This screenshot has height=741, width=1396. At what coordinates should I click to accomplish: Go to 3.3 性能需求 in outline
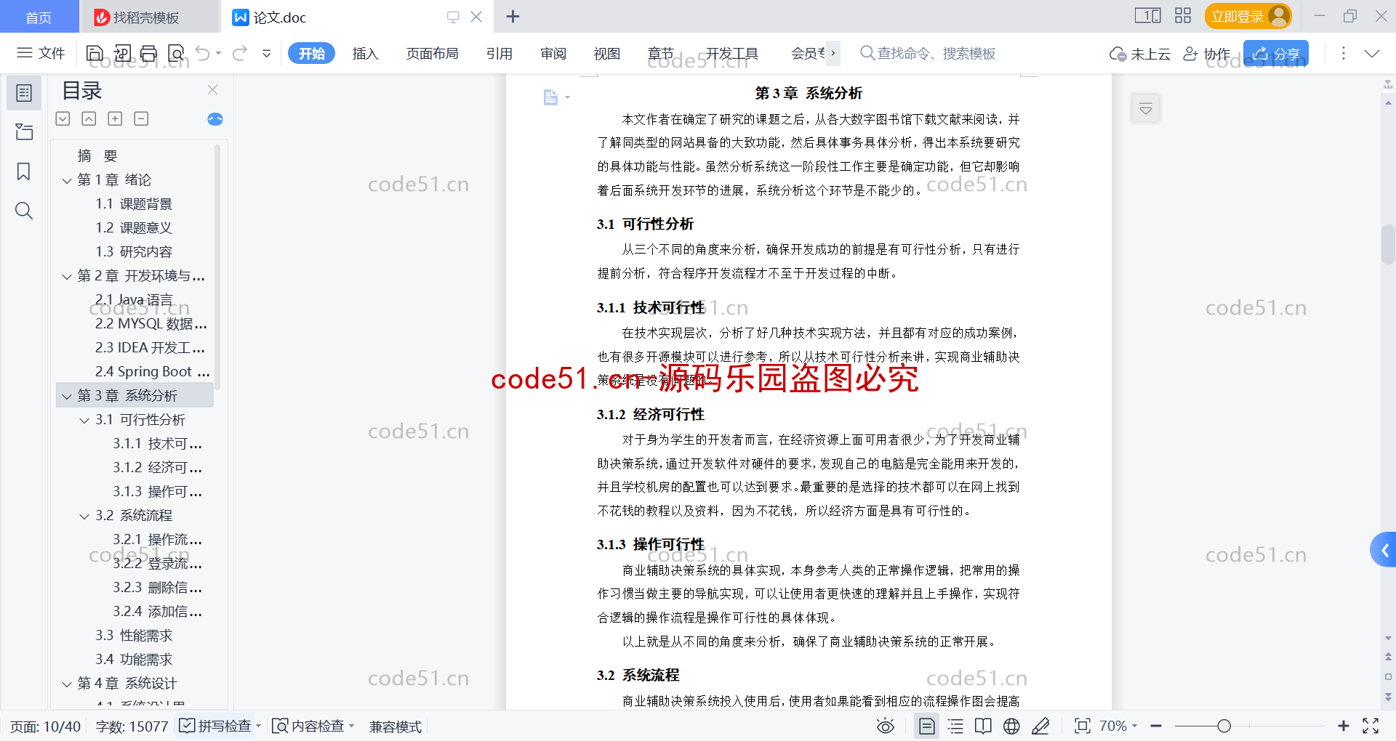[x=134, y=636]
